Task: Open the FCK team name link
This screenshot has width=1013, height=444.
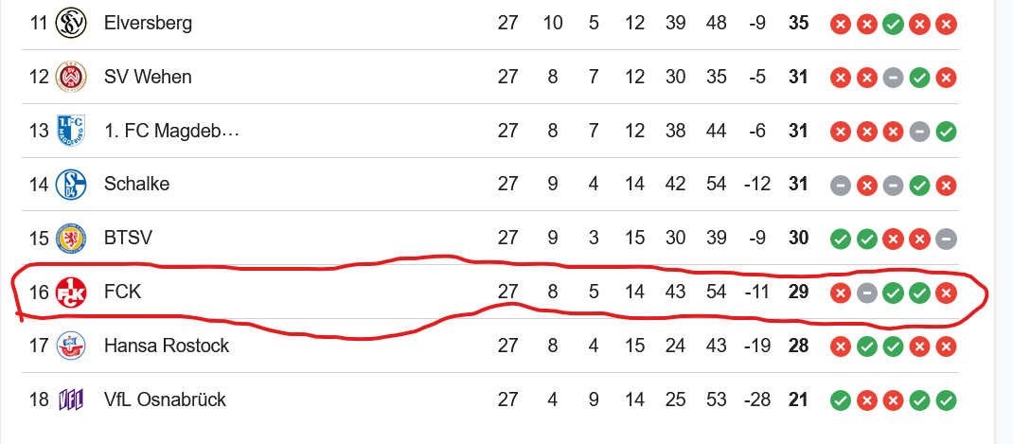Action: [x=123, y=293]
